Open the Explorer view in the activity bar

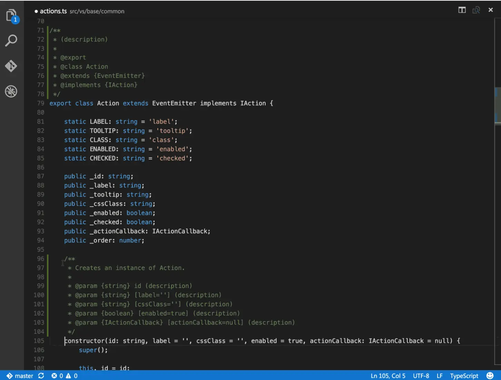(12, 16)
